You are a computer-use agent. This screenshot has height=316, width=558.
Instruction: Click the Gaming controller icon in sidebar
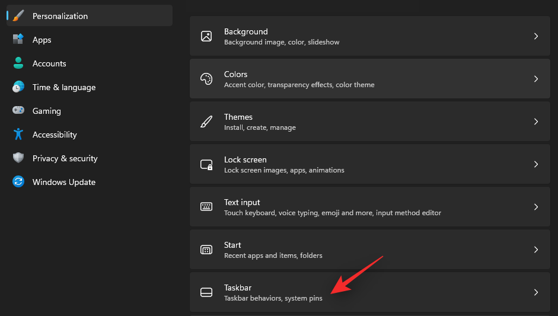[x=18, y=111]
